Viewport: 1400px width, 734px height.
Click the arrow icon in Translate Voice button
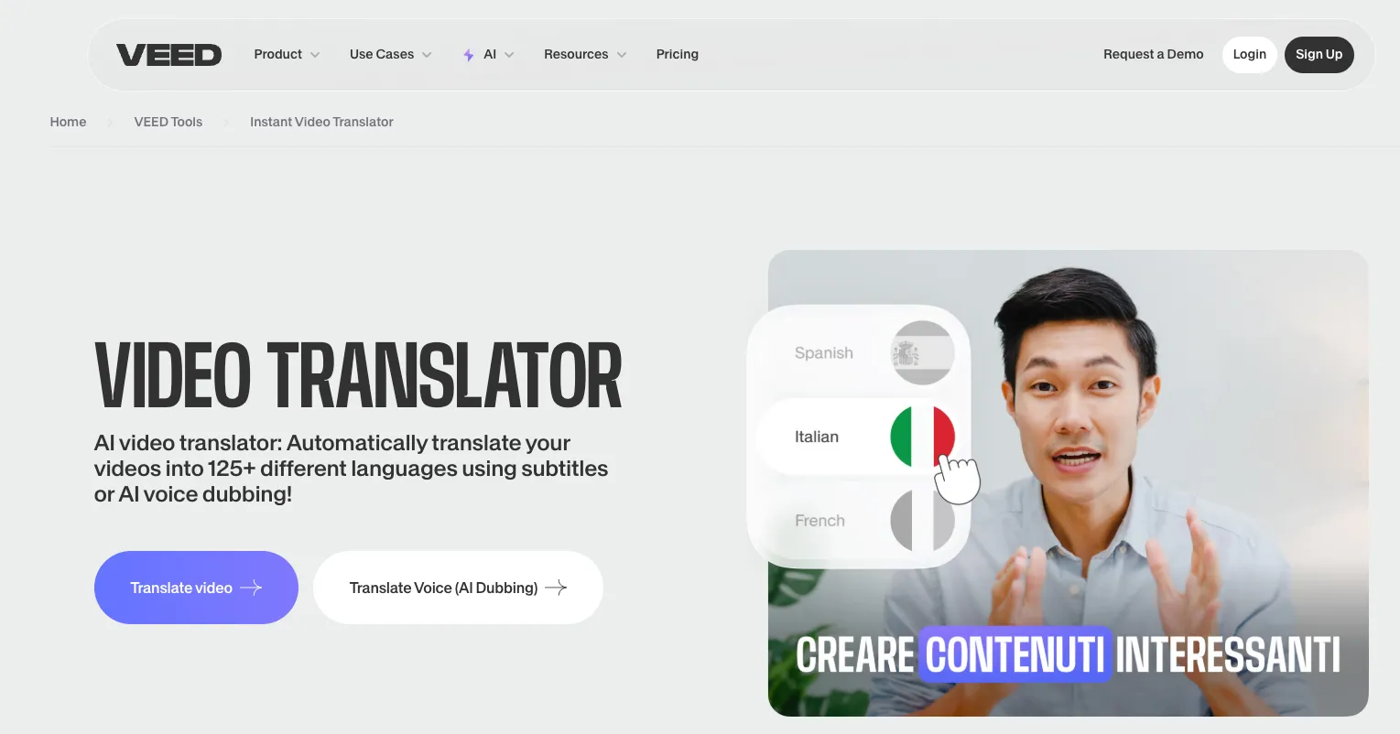556,588
